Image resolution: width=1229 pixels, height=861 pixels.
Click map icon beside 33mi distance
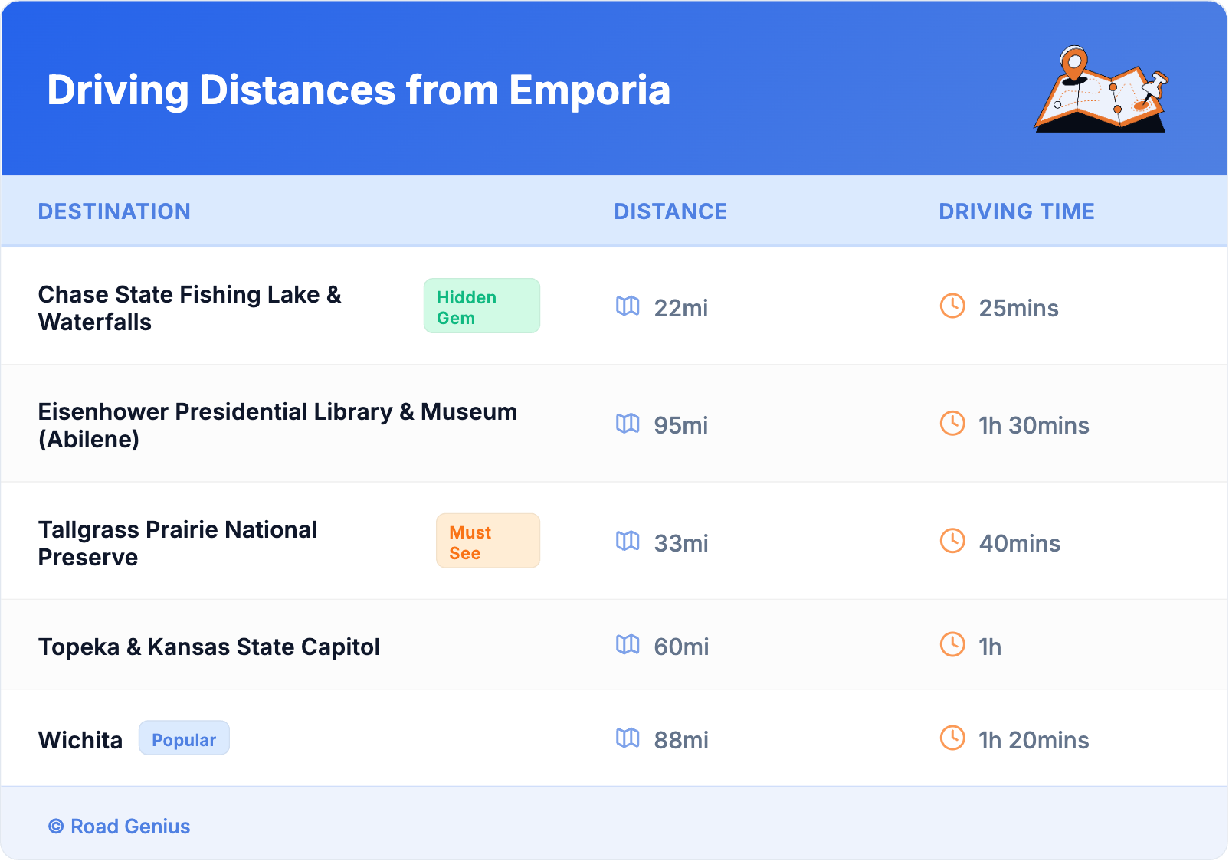628,542
